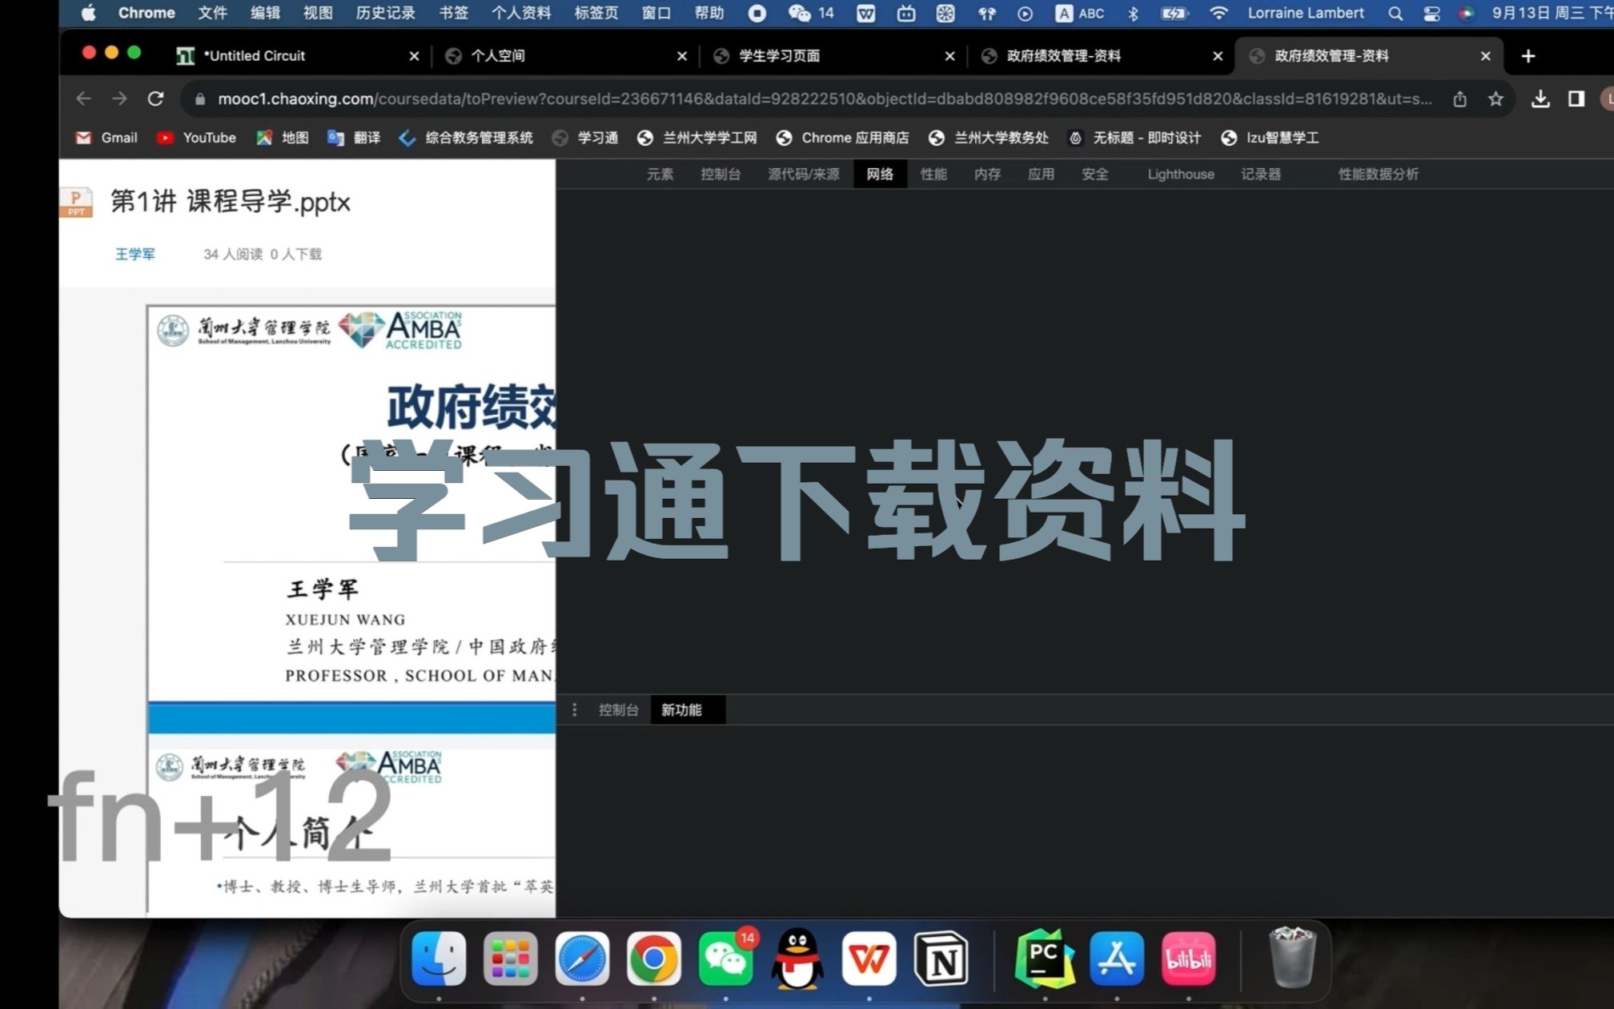Select the drawer 控制台 tab
The height and width of the screenshot is (1009, 1614).
click(x=618, y=710)
